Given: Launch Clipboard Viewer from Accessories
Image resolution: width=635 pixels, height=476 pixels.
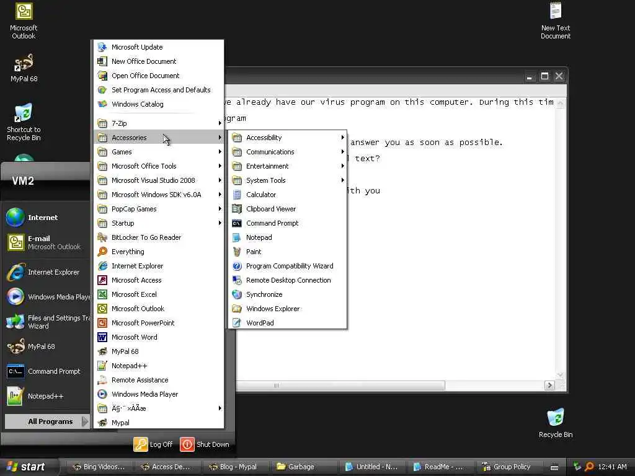Looking at the screenshot, I should pos(287,209).
